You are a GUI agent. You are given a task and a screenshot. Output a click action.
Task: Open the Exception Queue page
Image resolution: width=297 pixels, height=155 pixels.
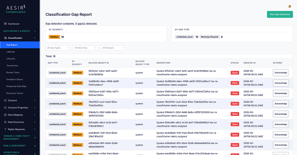15,79
